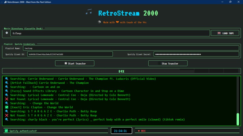
Task: Click the magnifier icon on the 'Searching: S T A R G A Z E' row
Action: click(x=7, y=111)
